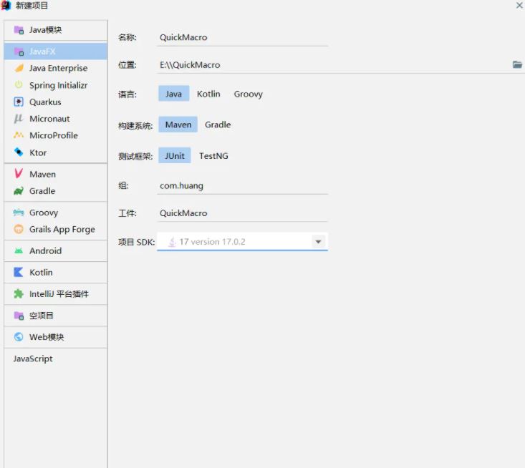
Task: Choose Groovy as the language
Action: (248, 94)
